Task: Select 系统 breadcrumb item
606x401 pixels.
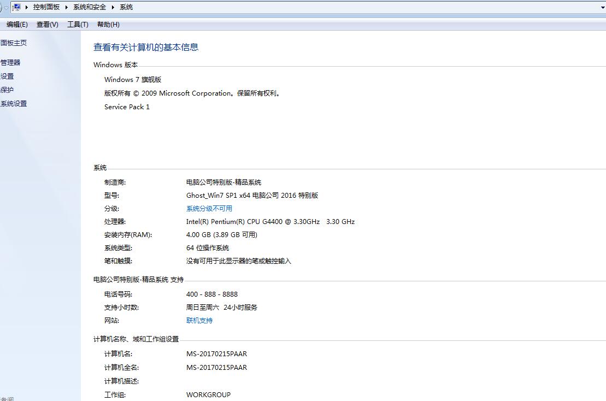Action: tap(126, 7)
